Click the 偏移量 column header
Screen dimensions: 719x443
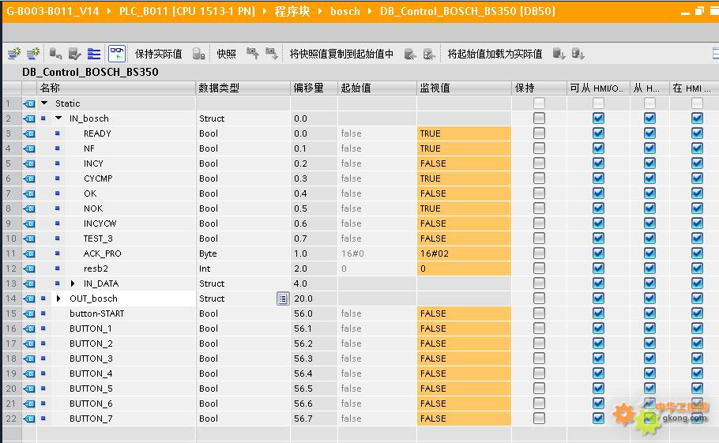click(314, 88)
